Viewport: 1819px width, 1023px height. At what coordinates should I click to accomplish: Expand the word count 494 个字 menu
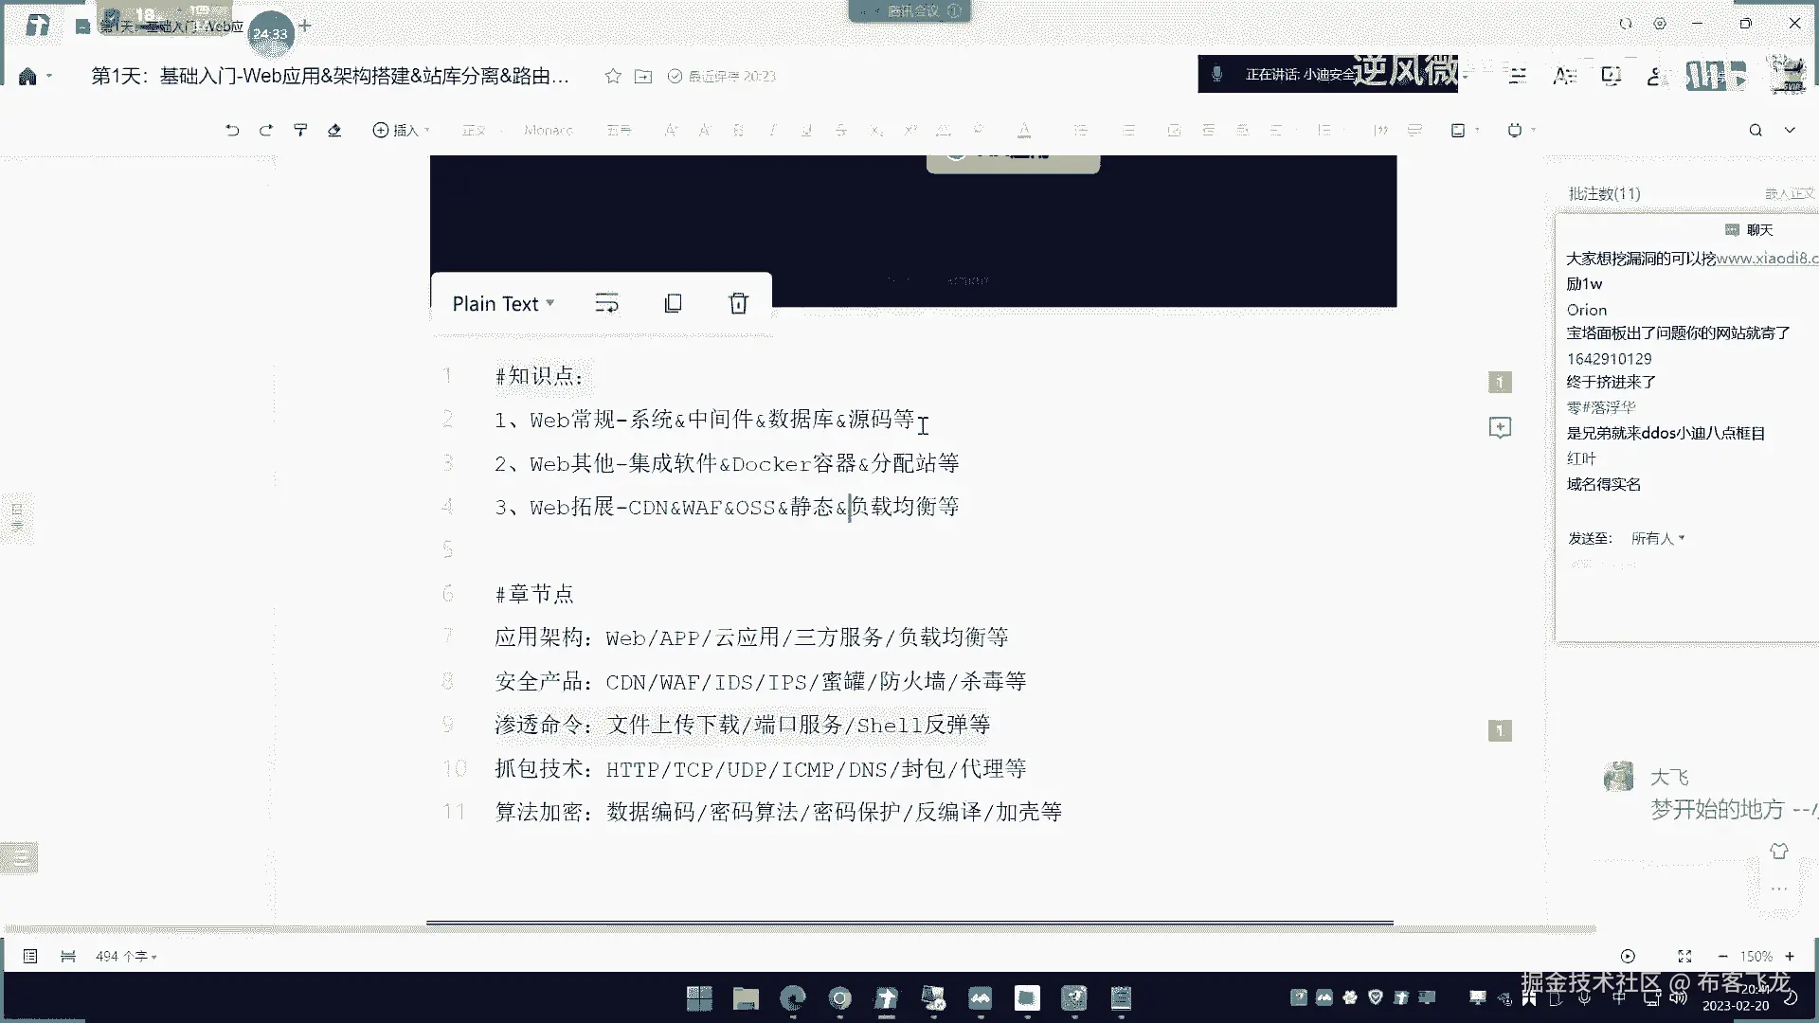126,957
